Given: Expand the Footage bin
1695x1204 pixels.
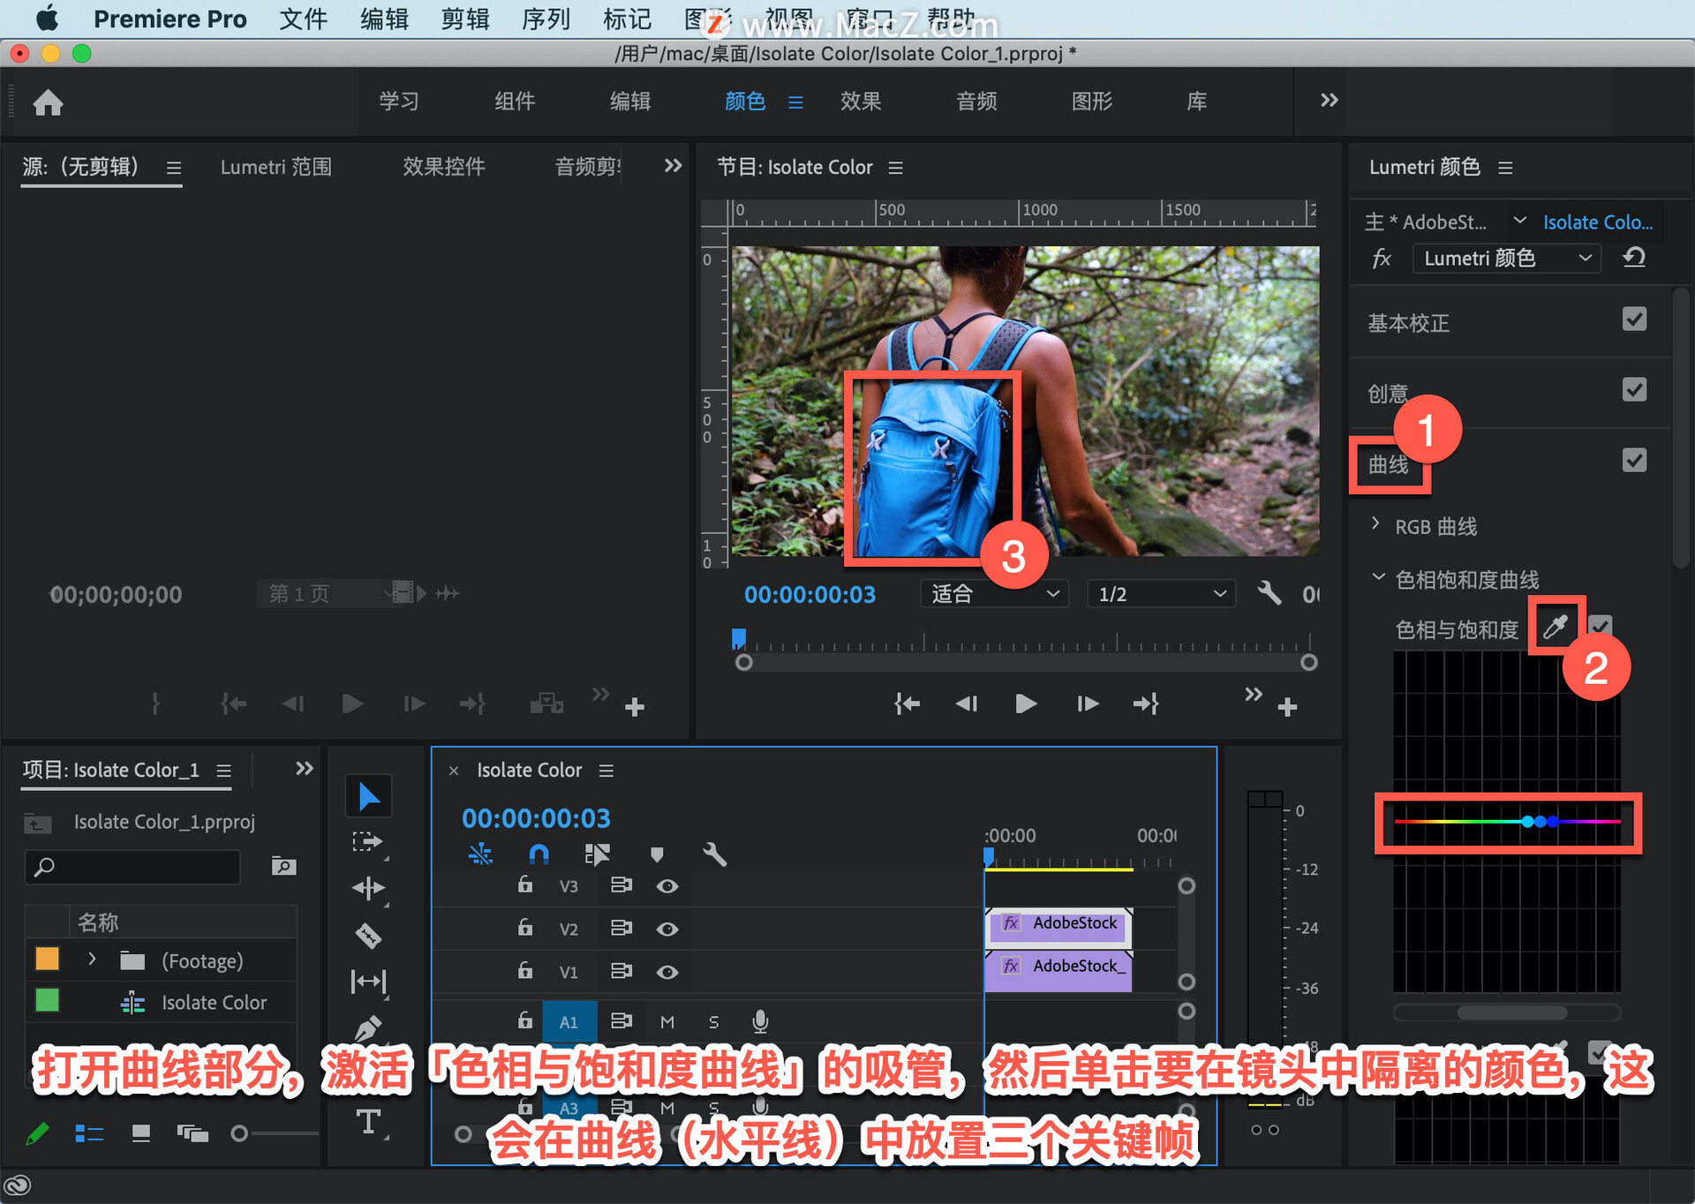Looking at the screenshot, I should (x=92, y=959).
